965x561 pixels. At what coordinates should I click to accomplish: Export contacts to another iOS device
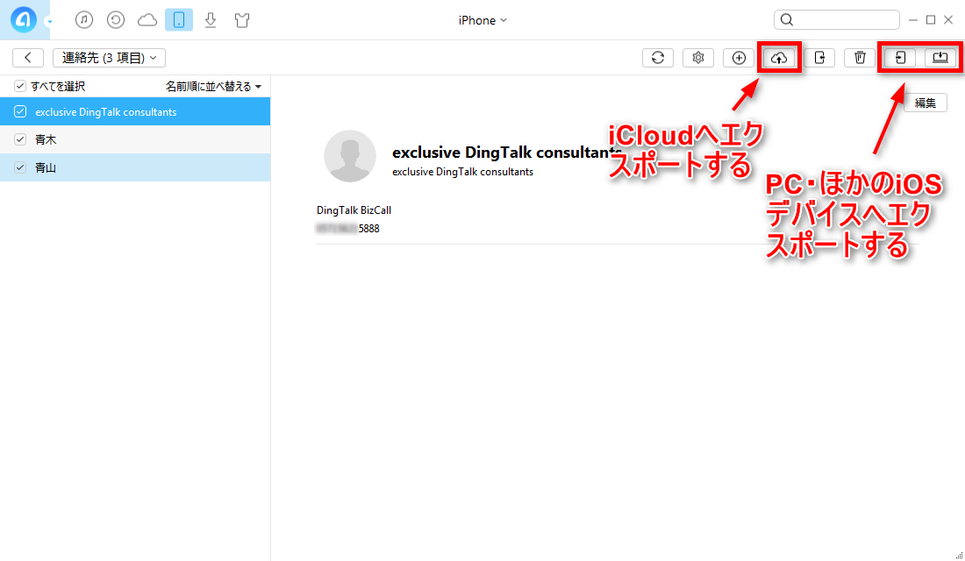click(900, 57)
